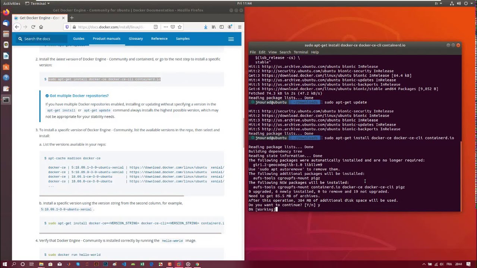Screen dimensions: 477x268
Task: Focus the Search the docs field
Action: [42, 39]
